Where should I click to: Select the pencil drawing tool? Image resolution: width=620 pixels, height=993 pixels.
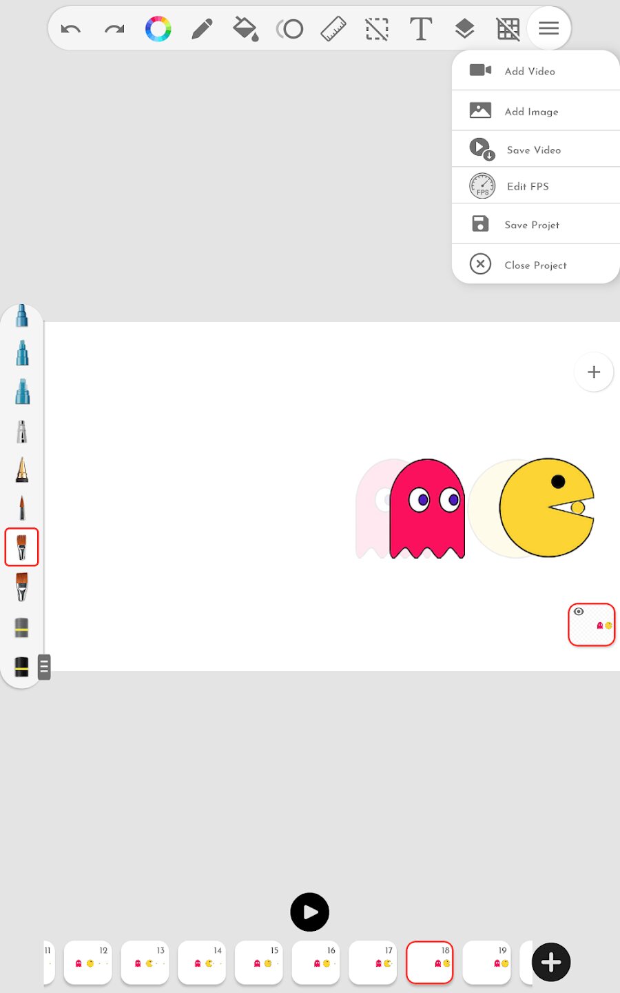202,29
